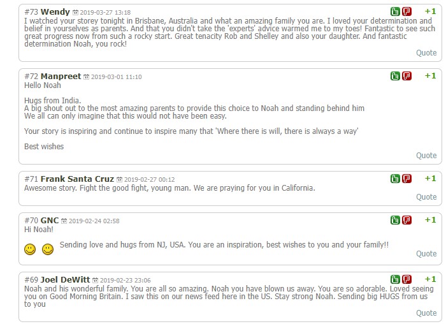Click red thumbs-down on Wendy's comment
The height and width of the screenshot is (324, 446).
point(407,12)
